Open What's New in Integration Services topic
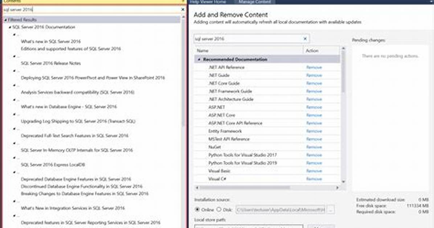The image size is (434, 228). [73, 208]
